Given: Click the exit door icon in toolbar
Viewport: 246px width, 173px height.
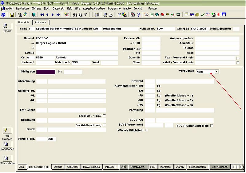Looking at the screenshot, I should point(34,15).
